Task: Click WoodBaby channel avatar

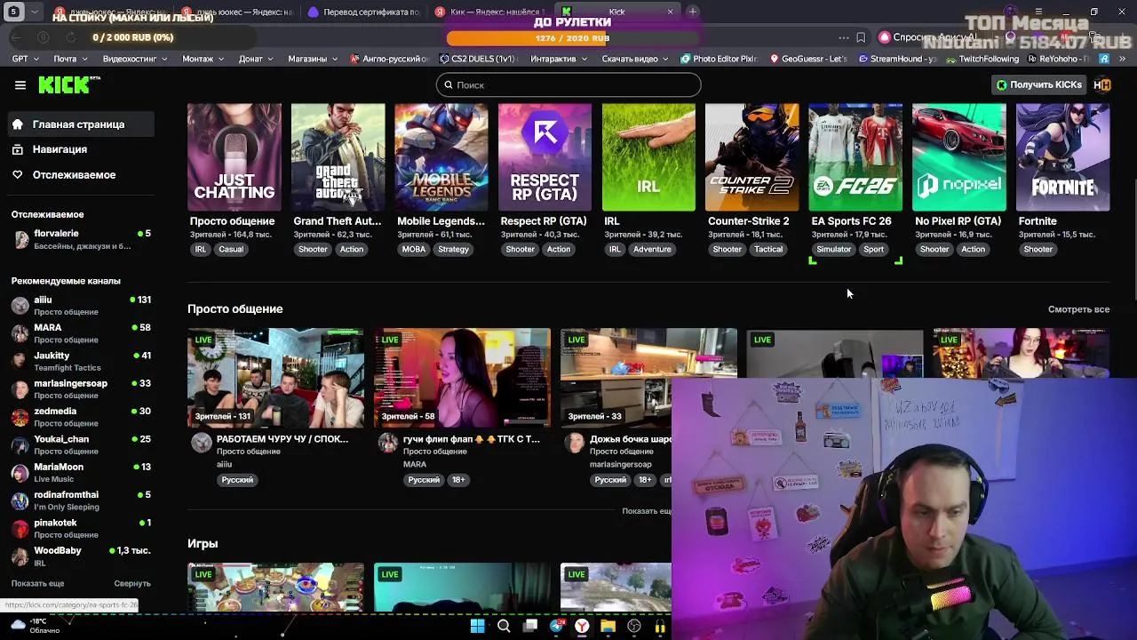Action: [x=20, y=556]
